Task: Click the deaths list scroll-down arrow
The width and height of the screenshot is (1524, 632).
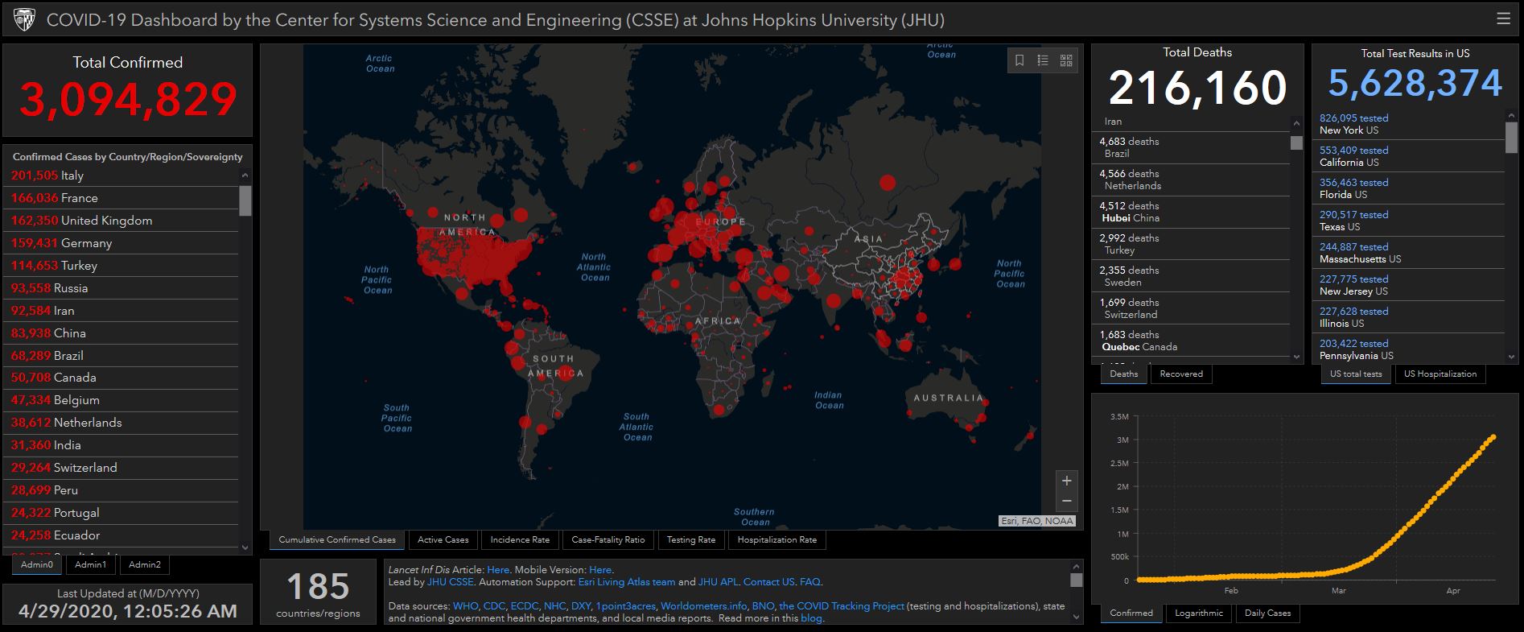Action: [x=1295, y=357]
